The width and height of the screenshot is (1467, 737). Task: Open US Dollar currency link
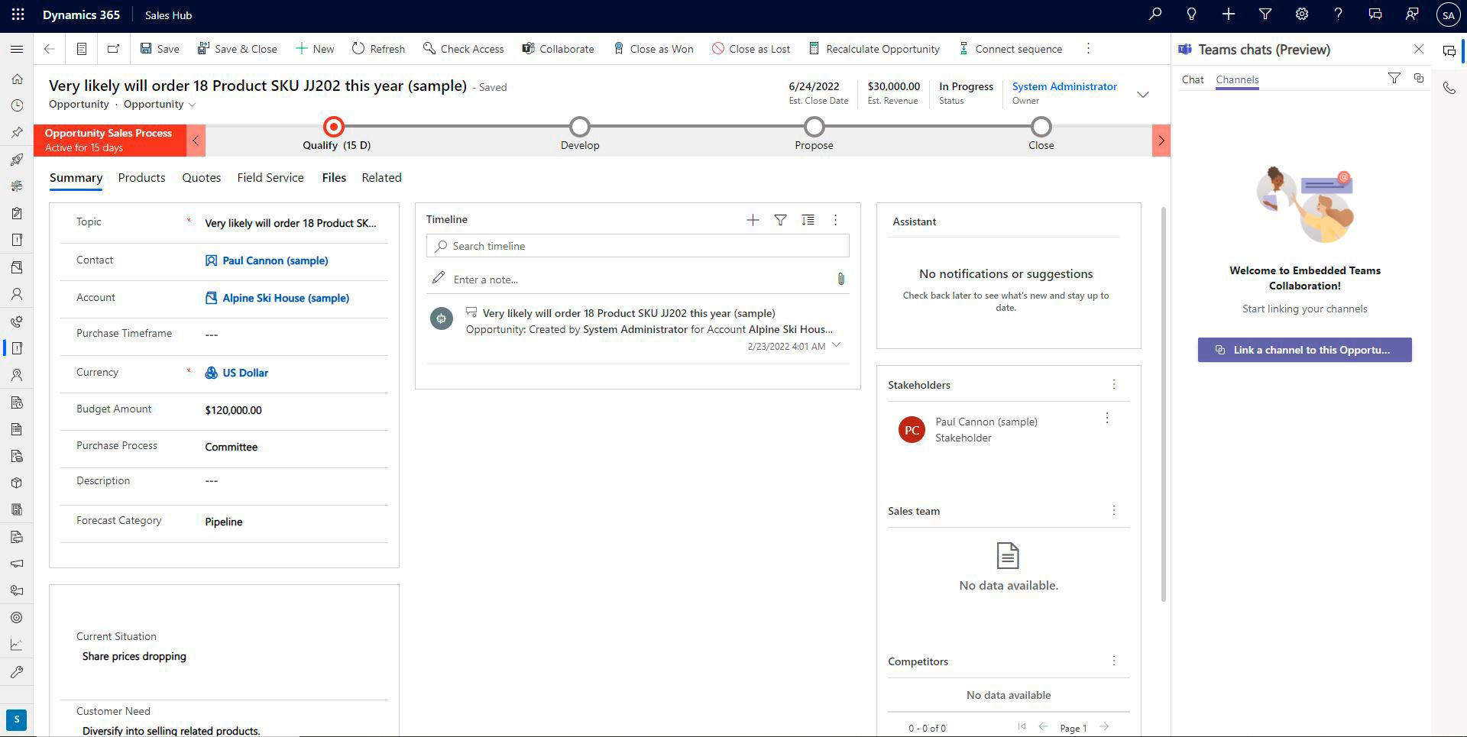[245, 373]
